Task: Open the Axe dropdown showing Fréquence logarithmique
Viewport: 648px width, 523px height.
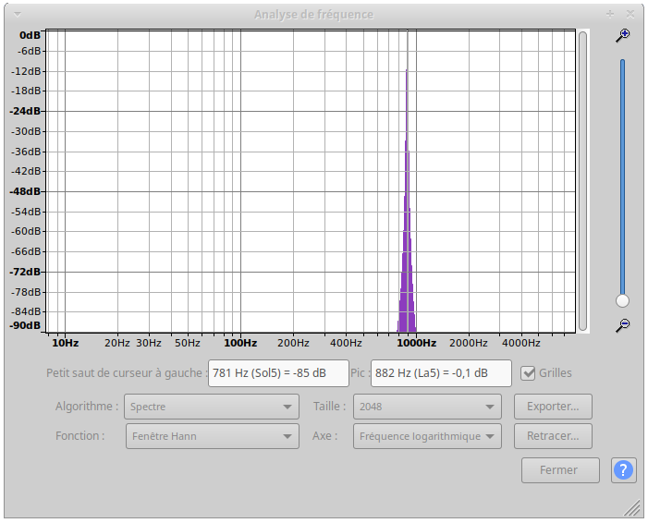Action: tap(427, 436)
